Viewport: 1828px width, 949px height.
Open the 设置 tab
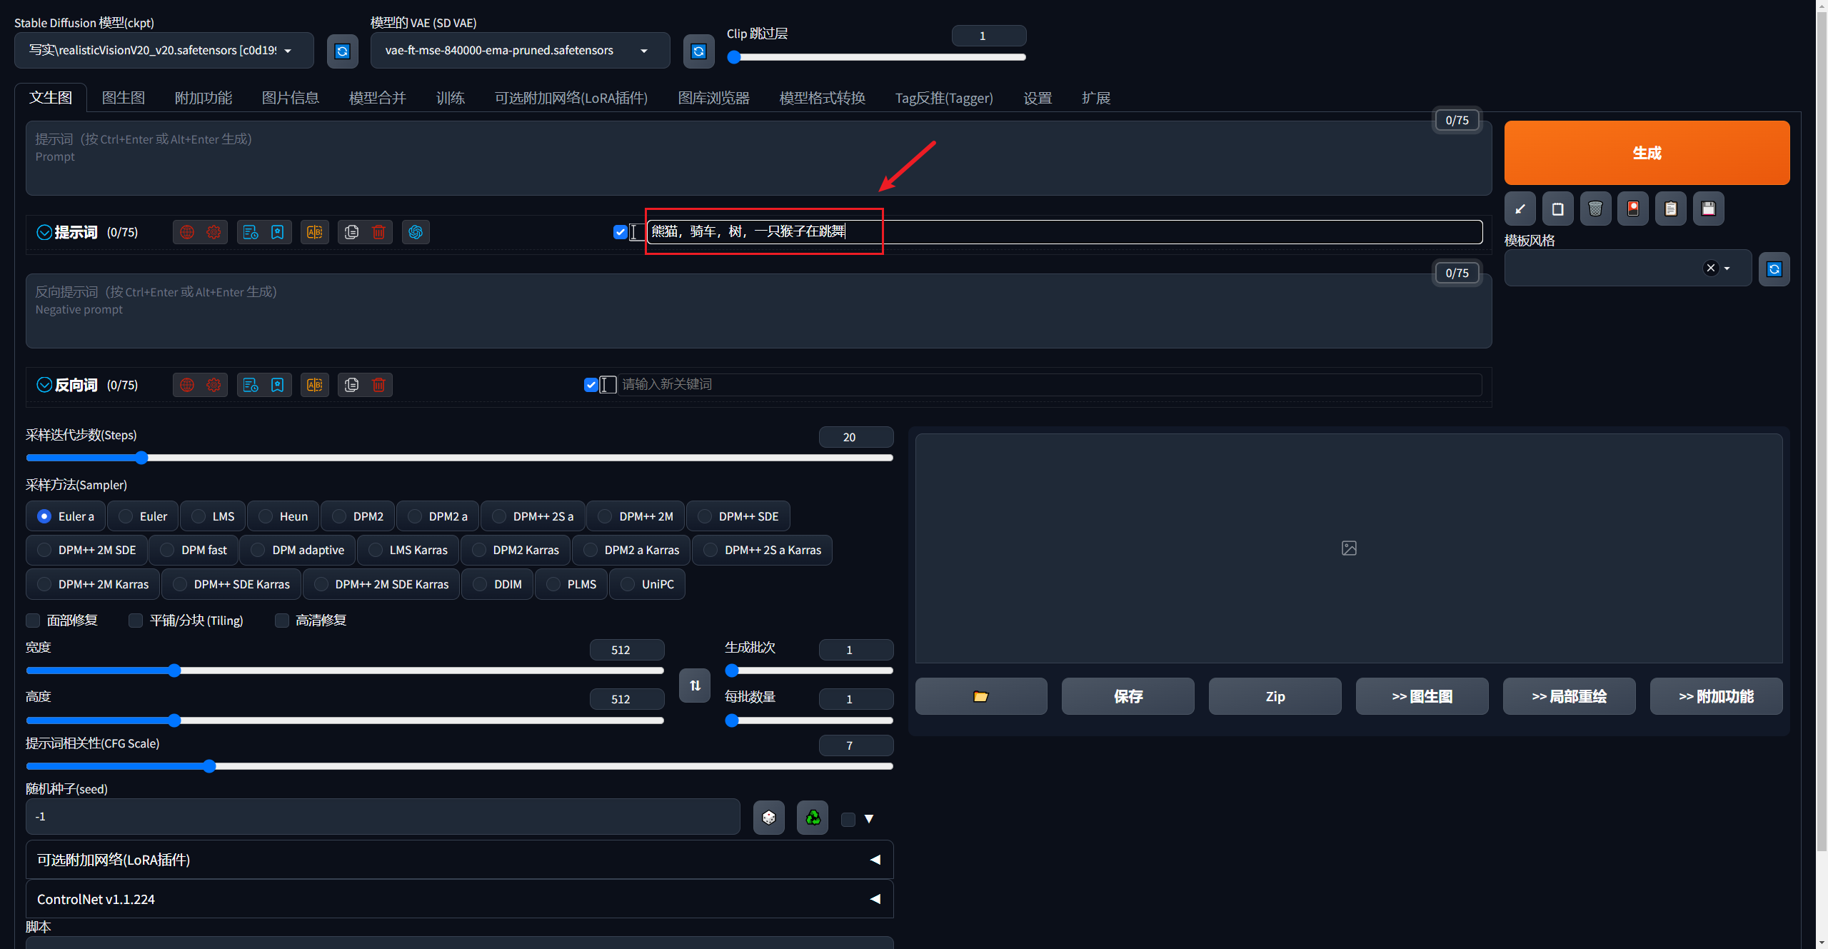click(1037, 98)
